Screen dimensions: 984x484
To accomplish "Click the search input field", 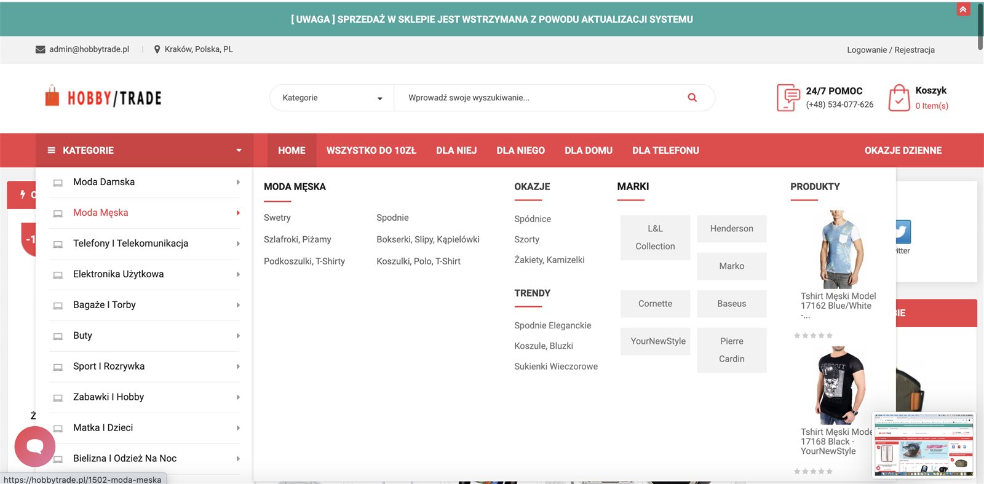I will click(x=541, y=98).
